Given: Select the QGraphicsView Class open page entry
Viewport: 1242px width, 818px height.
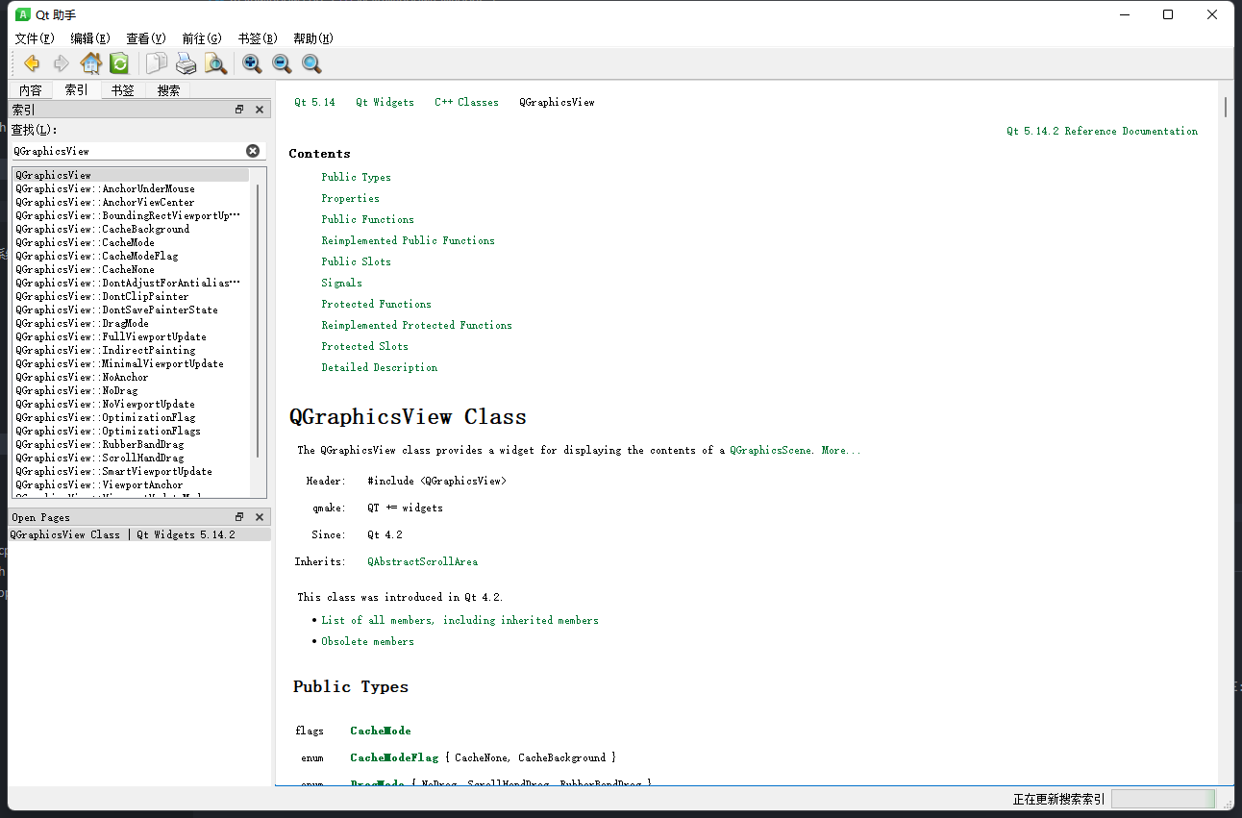Looking at the screenshot, I should 140,534.
